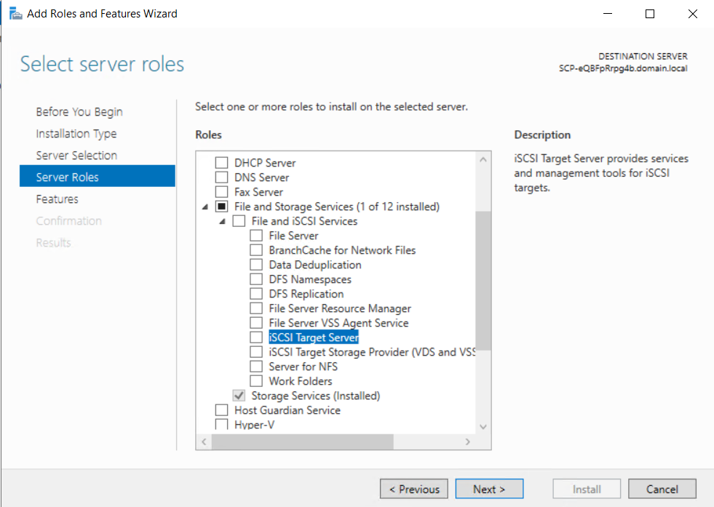Image resolution: width=714 pixels, height=507 pixels.
Task: Click the Previous button
Action: click(x=414, y=489)
